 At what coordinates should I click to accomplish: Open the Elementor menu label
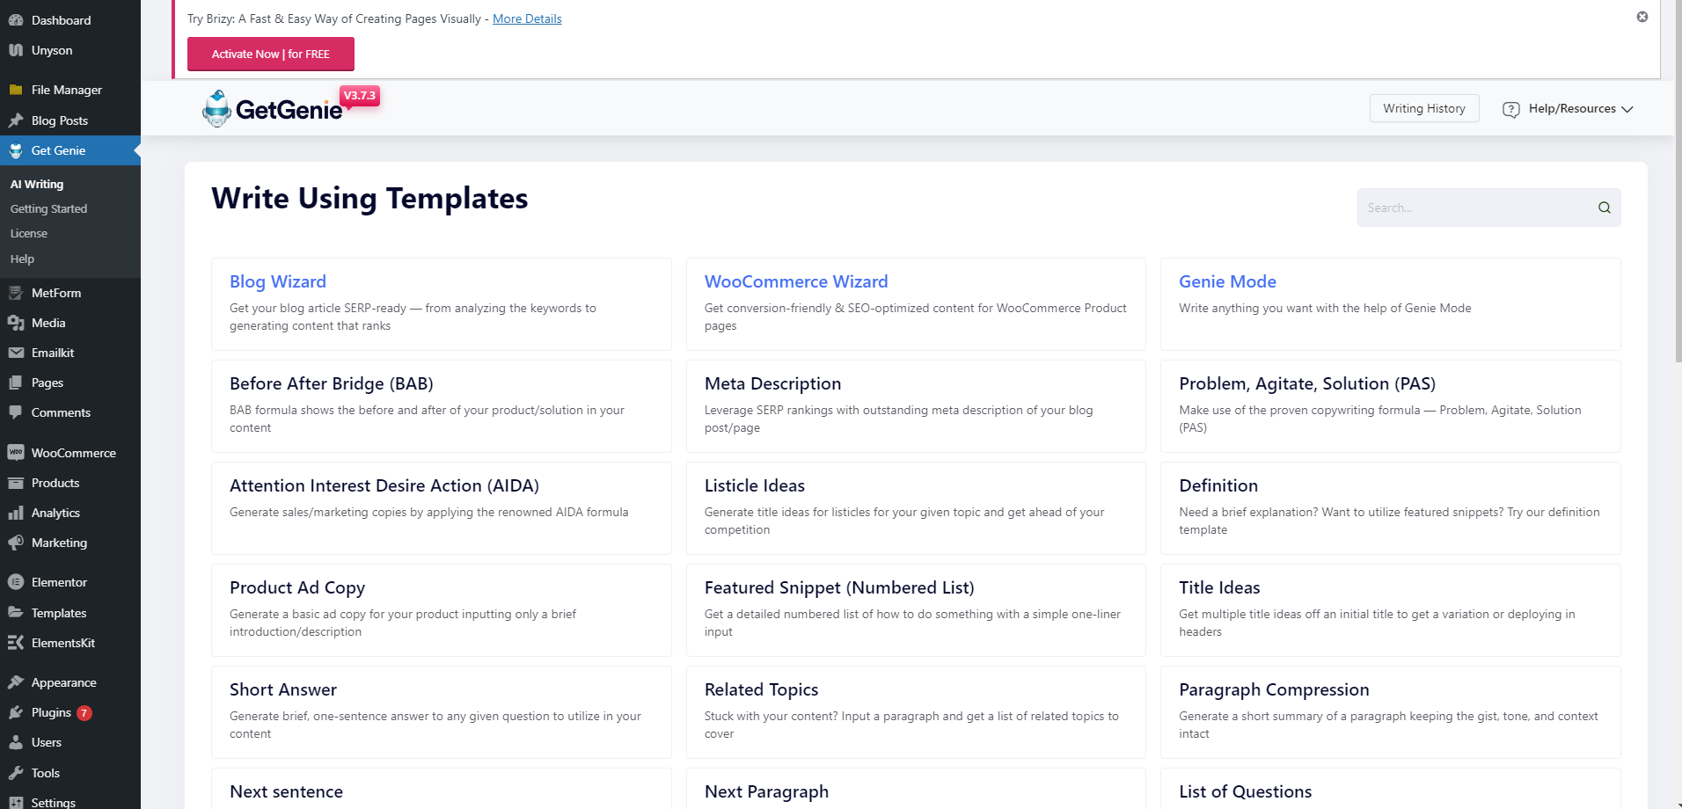pyautogui.click(x=59, y=582)
